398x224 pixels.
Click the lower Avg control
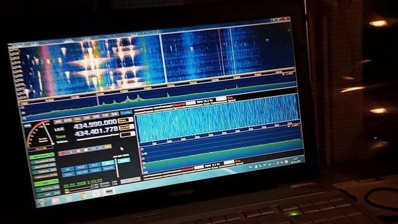(238, 161)
